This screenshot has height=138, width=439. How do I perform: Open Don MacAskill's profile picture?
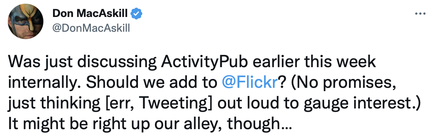click(26, 21)
